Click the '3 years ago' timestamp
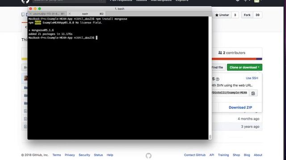This screenshot has width=286, height=160. (250, 127)
